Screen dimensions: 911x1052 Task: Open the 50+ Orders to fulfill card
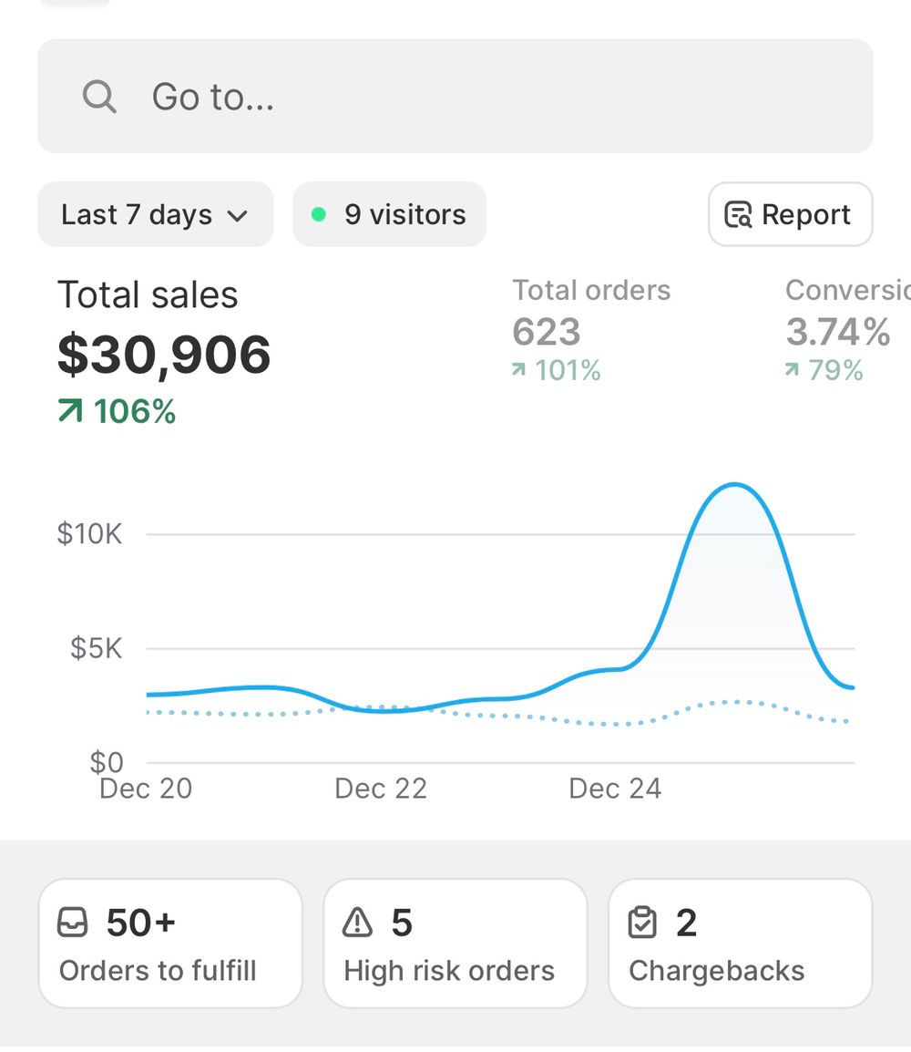pyautogui.click(x=169, y=943)
